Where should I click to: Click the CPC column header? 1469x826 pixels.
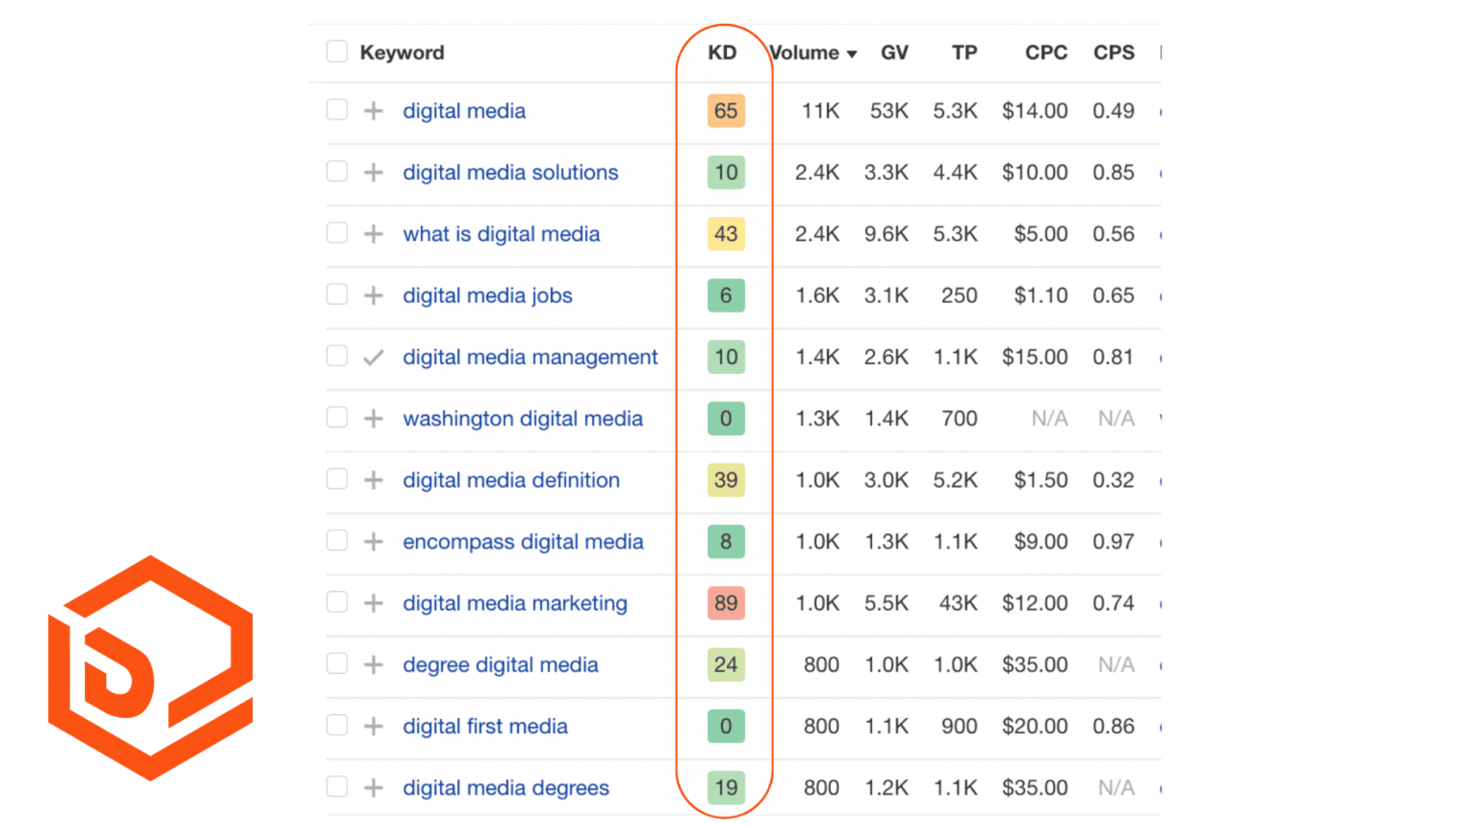point(1046,54)
